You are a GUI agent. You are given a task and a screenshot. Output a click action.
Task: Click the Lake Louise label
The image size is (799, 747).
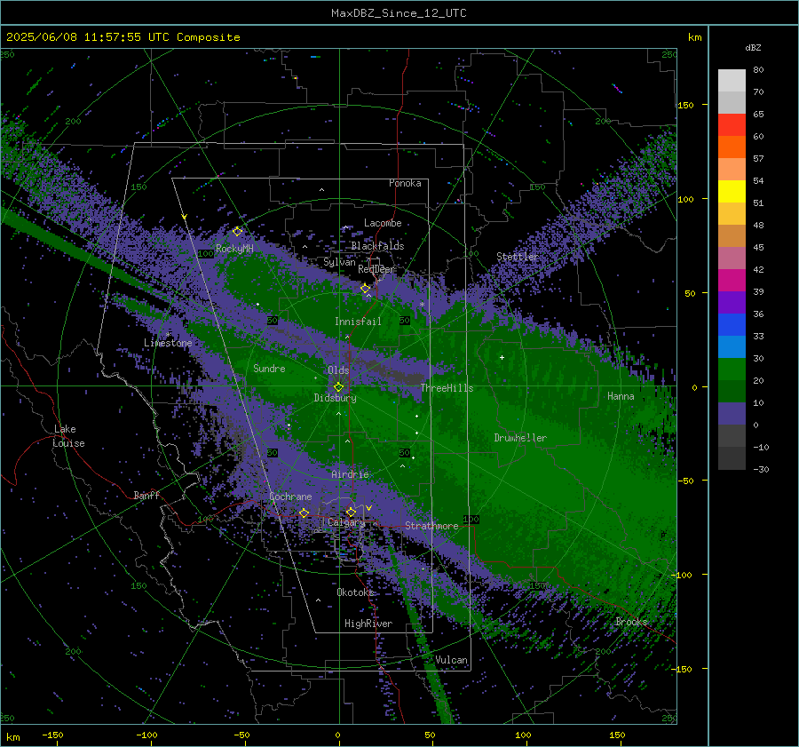tap(69, 436)
